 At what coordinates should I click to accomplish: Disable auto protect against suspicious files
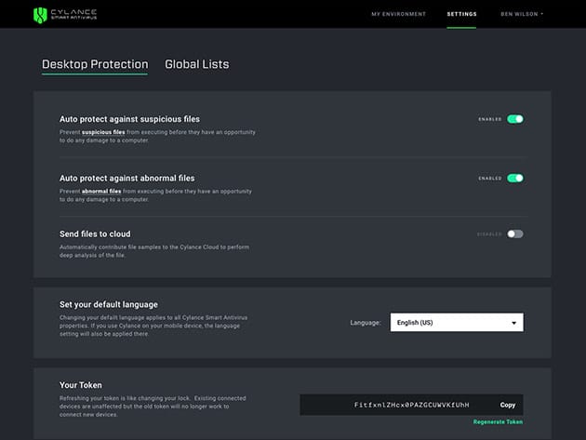pos(514,119)
